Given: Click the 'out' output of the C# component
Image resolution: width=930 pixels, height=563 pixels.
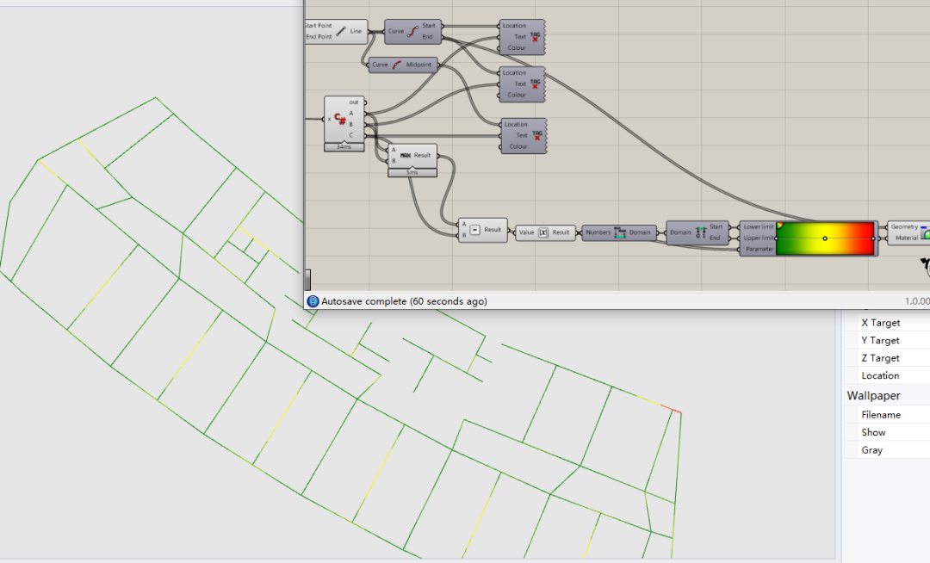Looking at the screenshot, I should point(354,102).
